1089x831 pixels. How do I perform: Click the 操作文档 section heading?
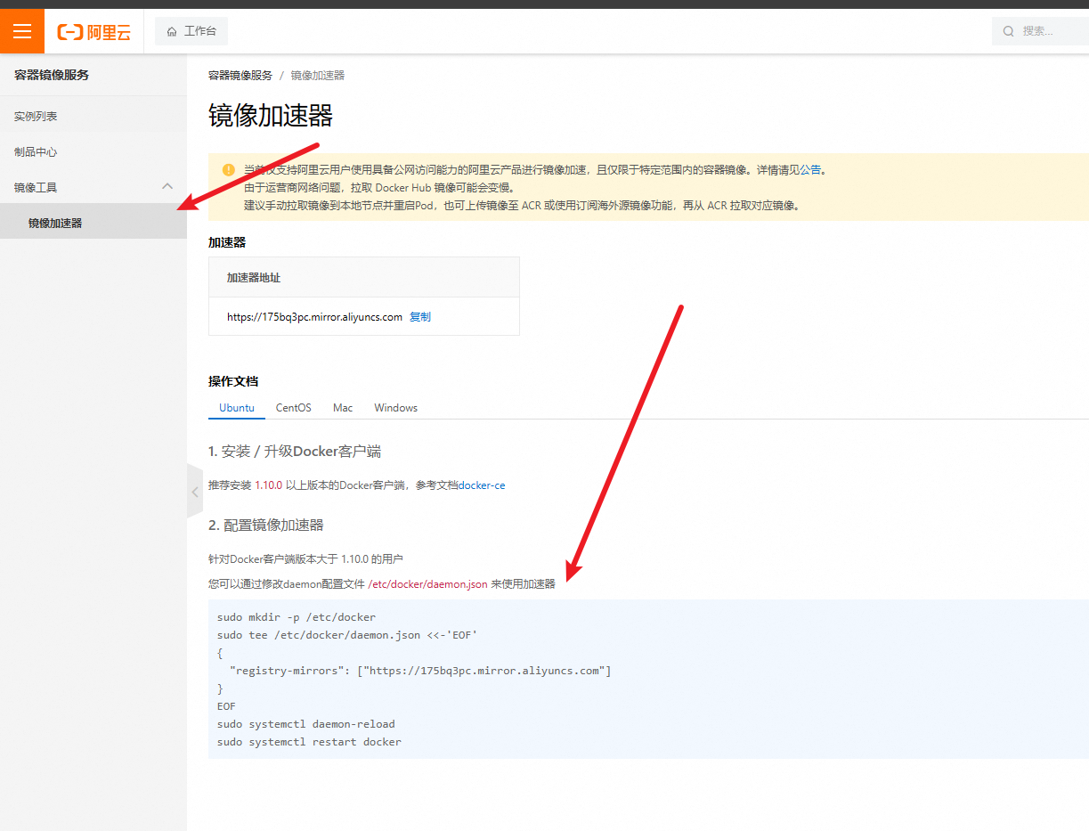[233, 381]
